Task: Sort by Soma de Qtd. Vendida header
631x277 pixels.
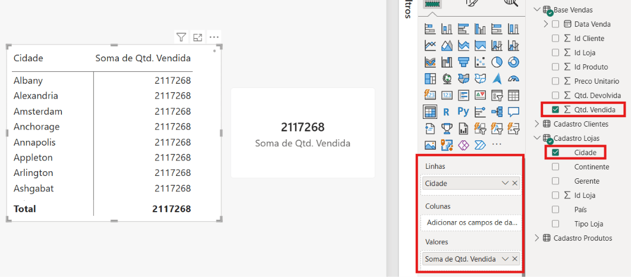Action: [x=143, y=58]
